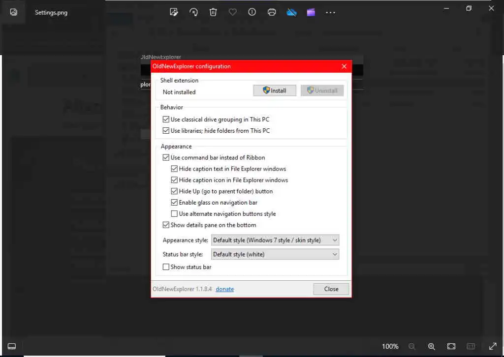The height and width of the screenshot is (357, 504).
Task: Minimize the Photos window
Action: (446, 9)
